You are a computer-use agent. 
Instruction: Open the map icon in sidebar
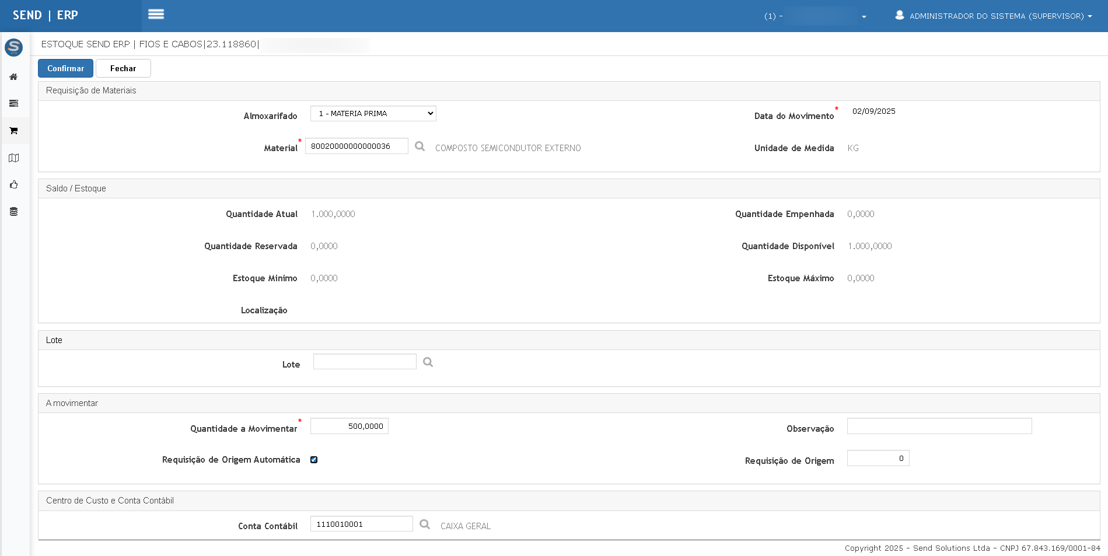click(x=13, y=158)
